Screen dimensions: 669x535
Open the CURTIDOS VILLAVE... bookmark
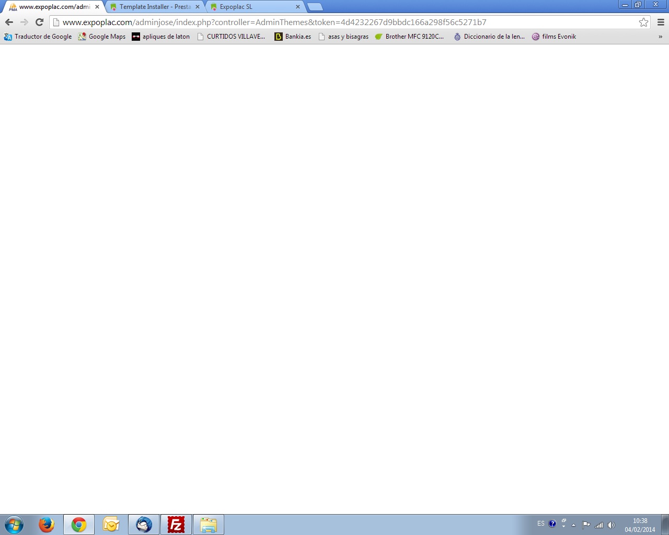[230, 37]
